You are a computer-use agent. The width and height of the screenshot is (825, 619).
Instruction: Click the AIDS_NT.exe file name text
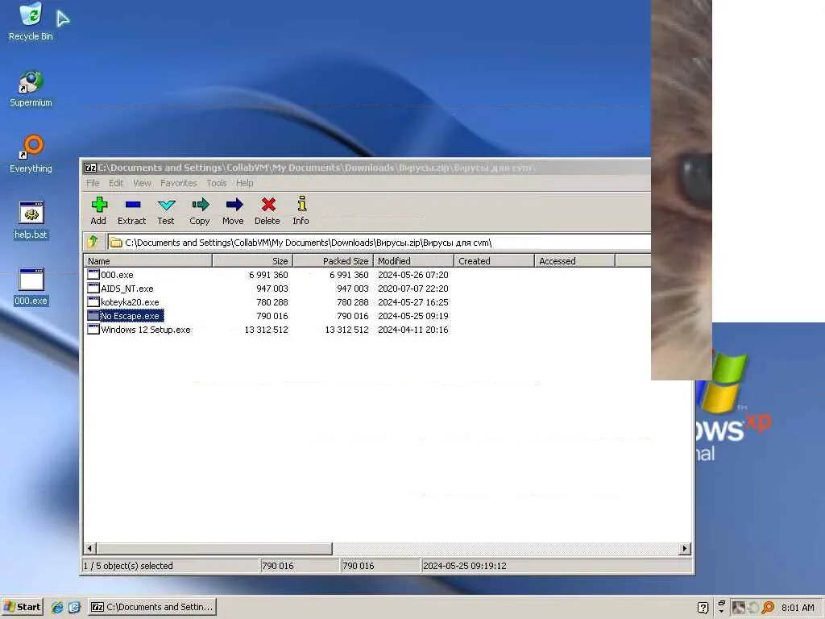[127, 289]
